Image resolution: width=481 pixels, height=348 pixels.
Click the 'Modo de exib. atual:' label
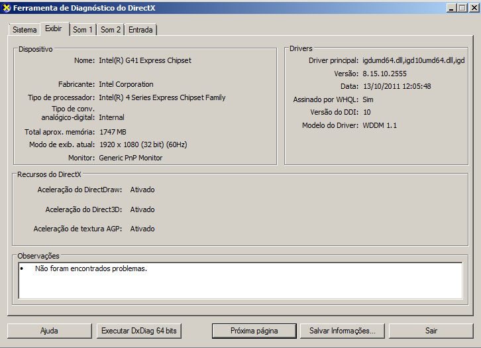tap(62, 145)
